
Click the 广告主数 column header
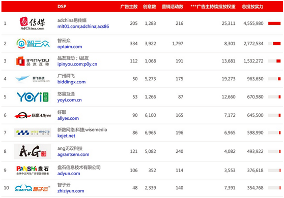coord(129,7)
